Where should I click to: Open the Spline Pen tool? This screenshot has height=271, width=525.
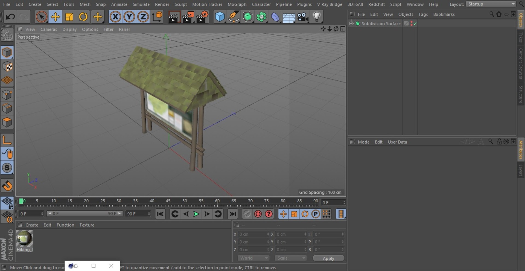coord(234,17)
